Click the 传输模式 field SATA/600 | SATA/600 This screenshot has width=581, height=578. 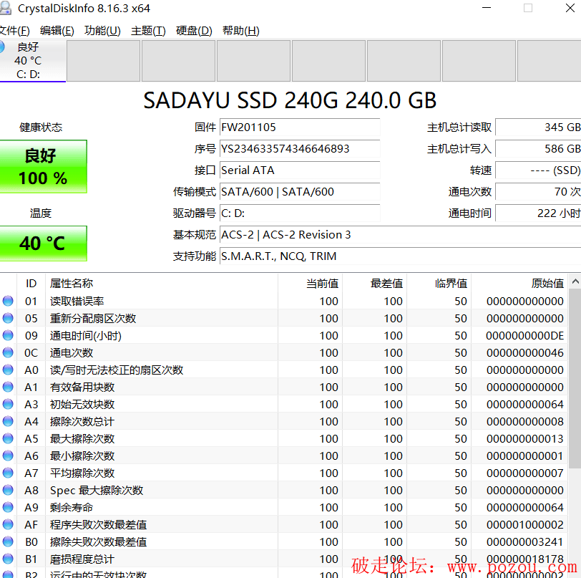(x=300, y=192)
